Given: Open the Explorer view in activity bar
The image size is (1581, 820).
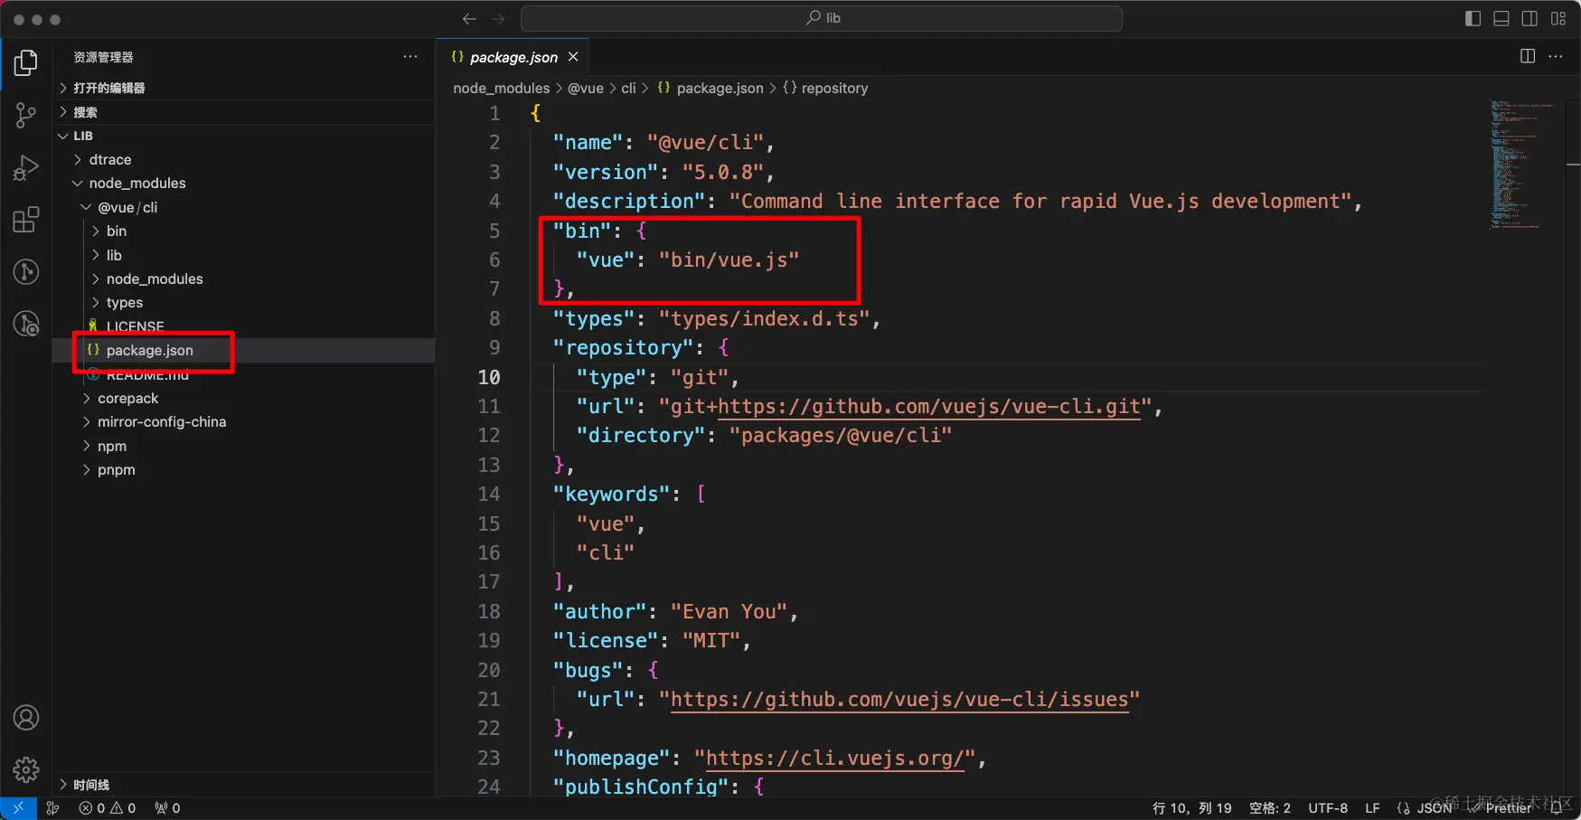Looking at the screenshot, I should (26, 63).
